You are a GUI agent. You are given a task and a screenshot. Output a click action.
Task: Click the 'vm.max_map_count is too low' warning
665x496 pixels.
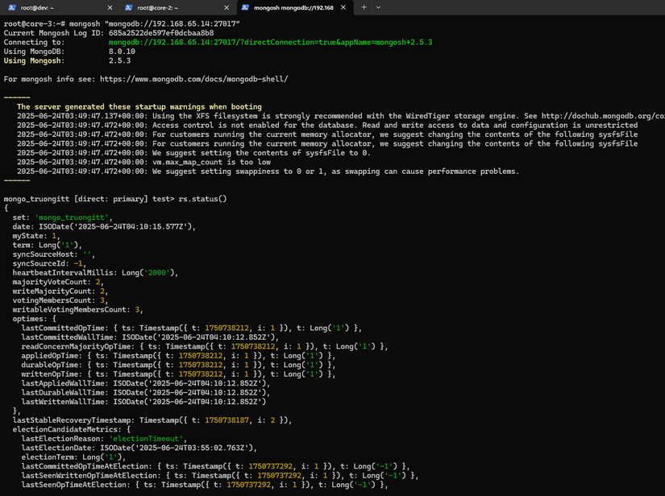tap(143, 162)
